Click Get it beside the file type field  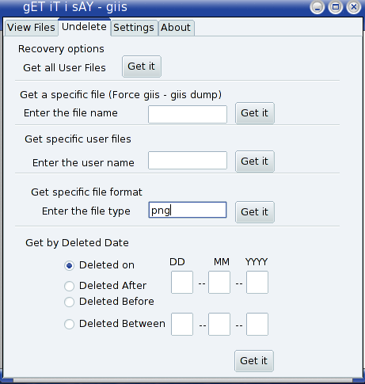coord(255,212)
